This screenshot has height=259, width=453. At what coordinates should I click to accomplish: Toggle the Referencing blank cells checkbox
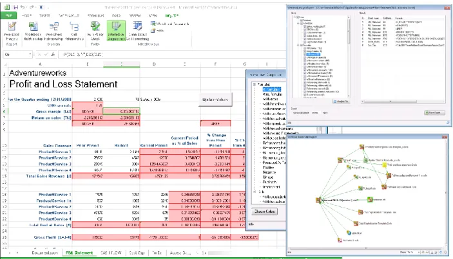tap(305, 82)
